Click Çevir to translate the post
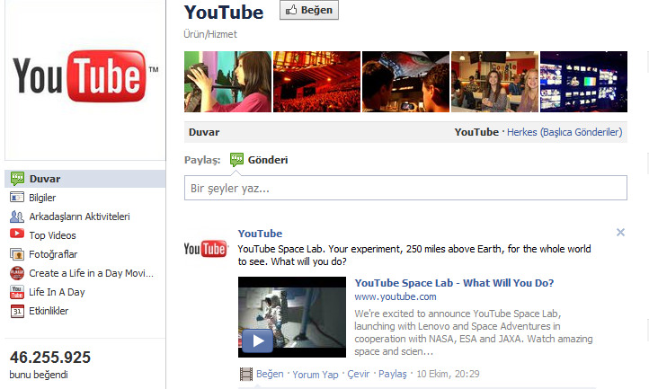The height and width of the screenshot is (389, 649). 358,374
